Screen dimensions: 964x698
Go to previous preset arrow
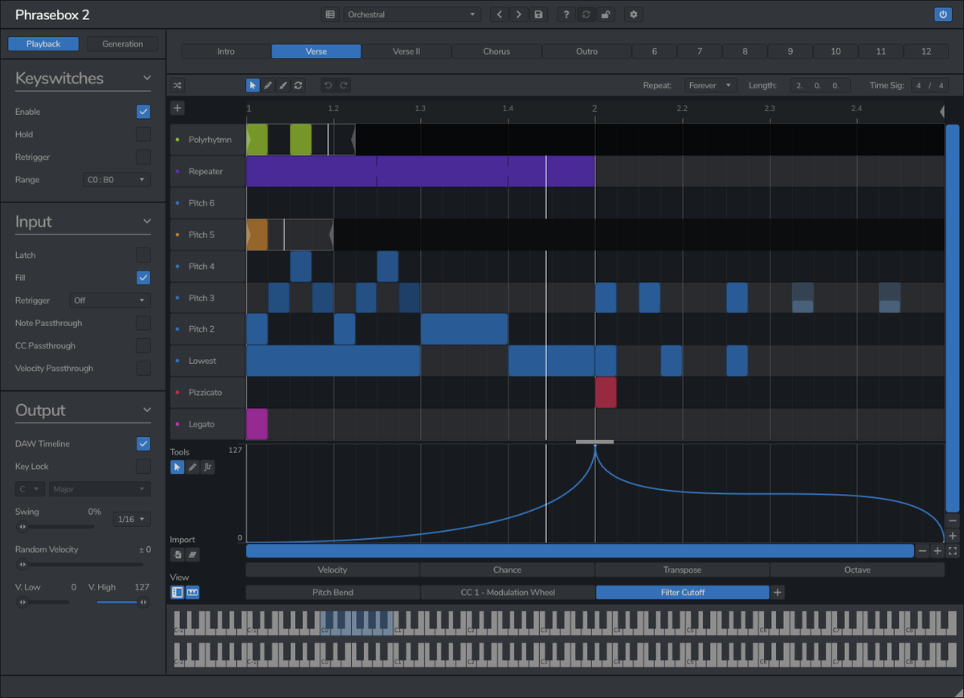point(500,14)
